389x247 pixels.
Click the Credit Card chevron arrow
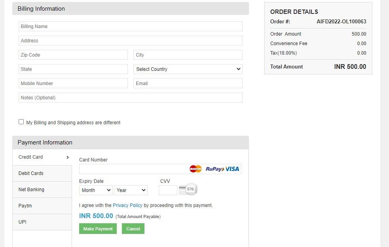[x=68, y=157]
